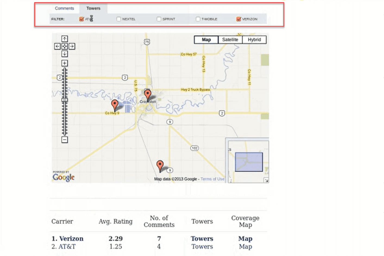Viewport: 384px width, 256px height.
Task: Click the Google logo on the map
Action: 63,177
